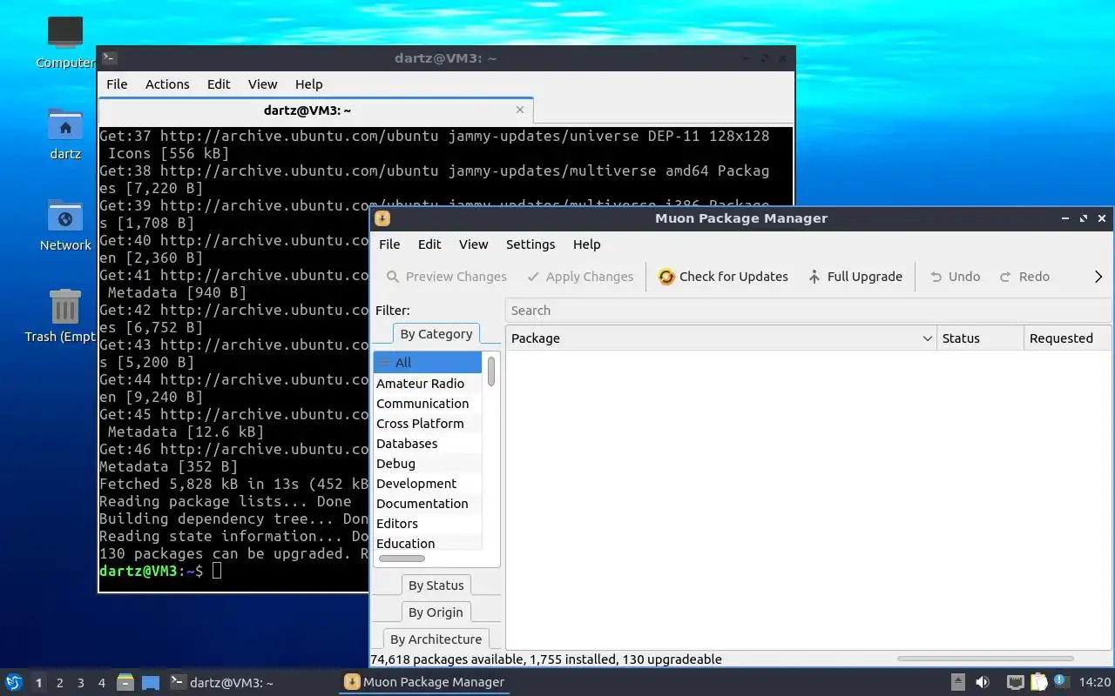Open the Network desktop icon
The image size is (1115, 696).
(x=65, y=216)
